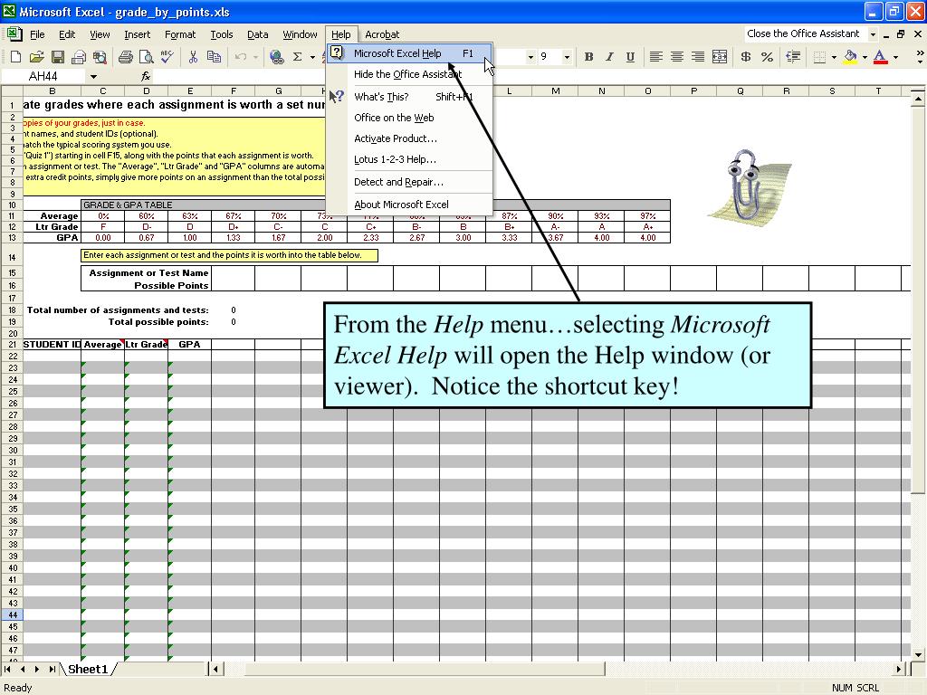Viewport: 927px width, 695px height.
Task: Open the Font Color dropdown arrow
Action: [895, 57]
